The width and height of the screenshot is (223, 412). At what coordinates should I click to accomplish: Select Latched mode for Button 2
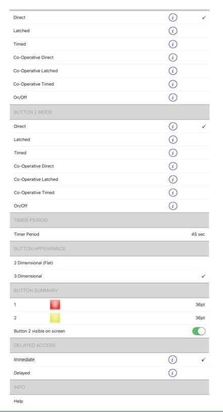coord(109,140)
